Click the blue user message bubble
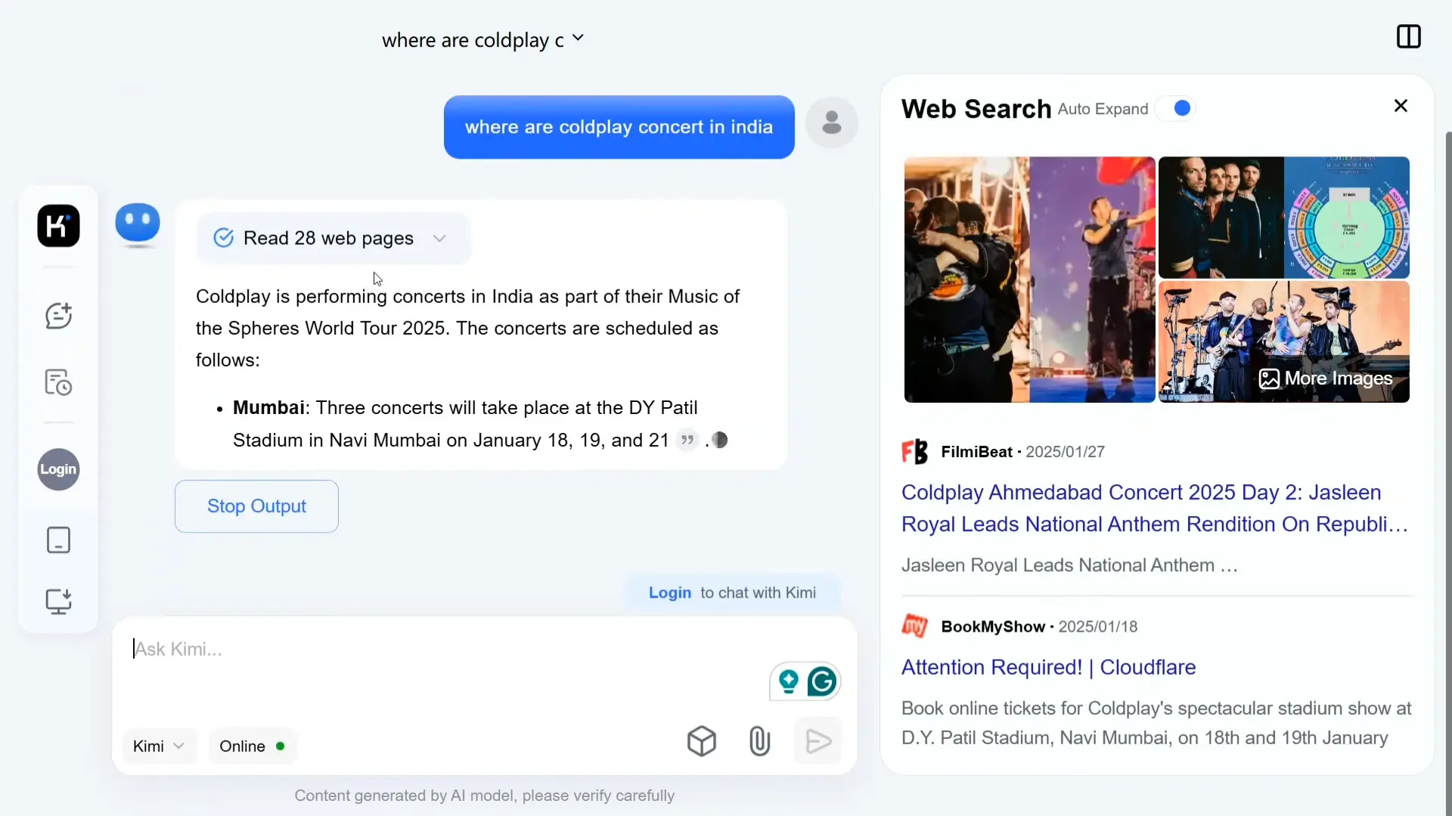1452x816 pixels. 619,127
